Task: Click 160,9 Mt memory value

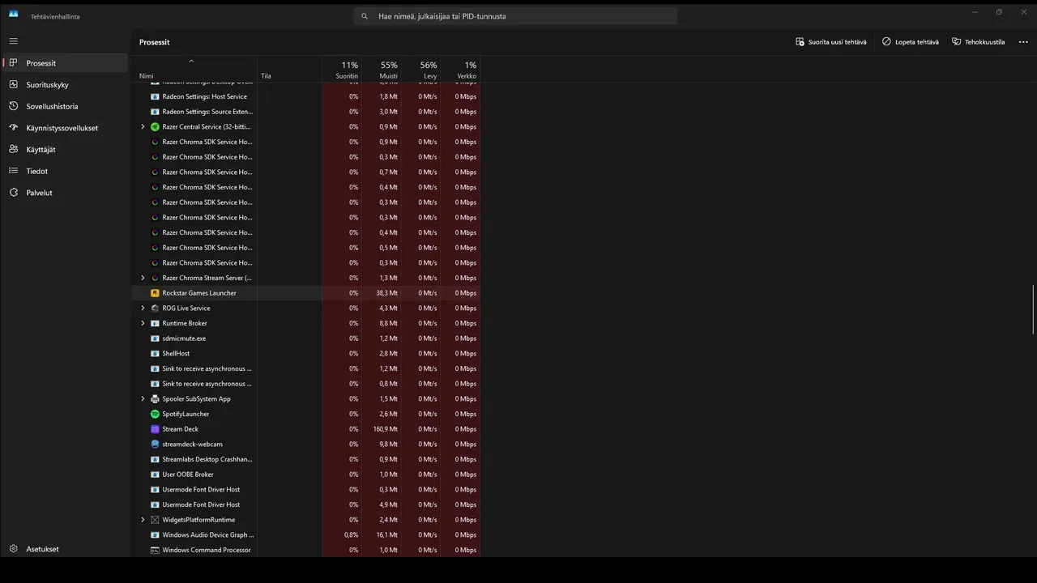Action: coord(386,429)
